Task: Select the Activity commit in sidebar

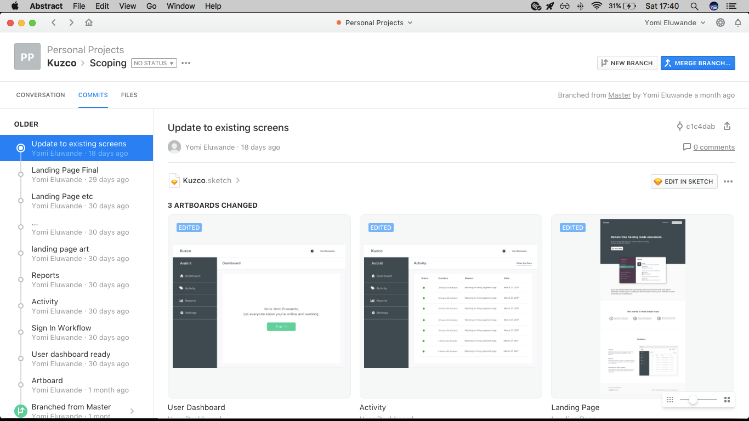Action: [77, 306]
